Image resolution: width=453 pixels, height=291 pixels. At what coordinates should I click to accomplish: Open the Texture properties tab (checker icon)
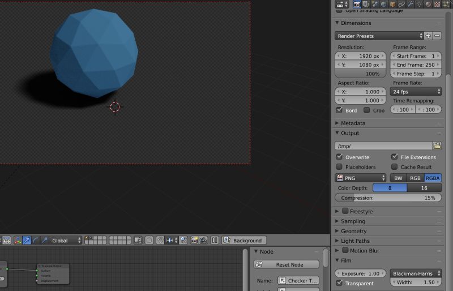[437, 4]
